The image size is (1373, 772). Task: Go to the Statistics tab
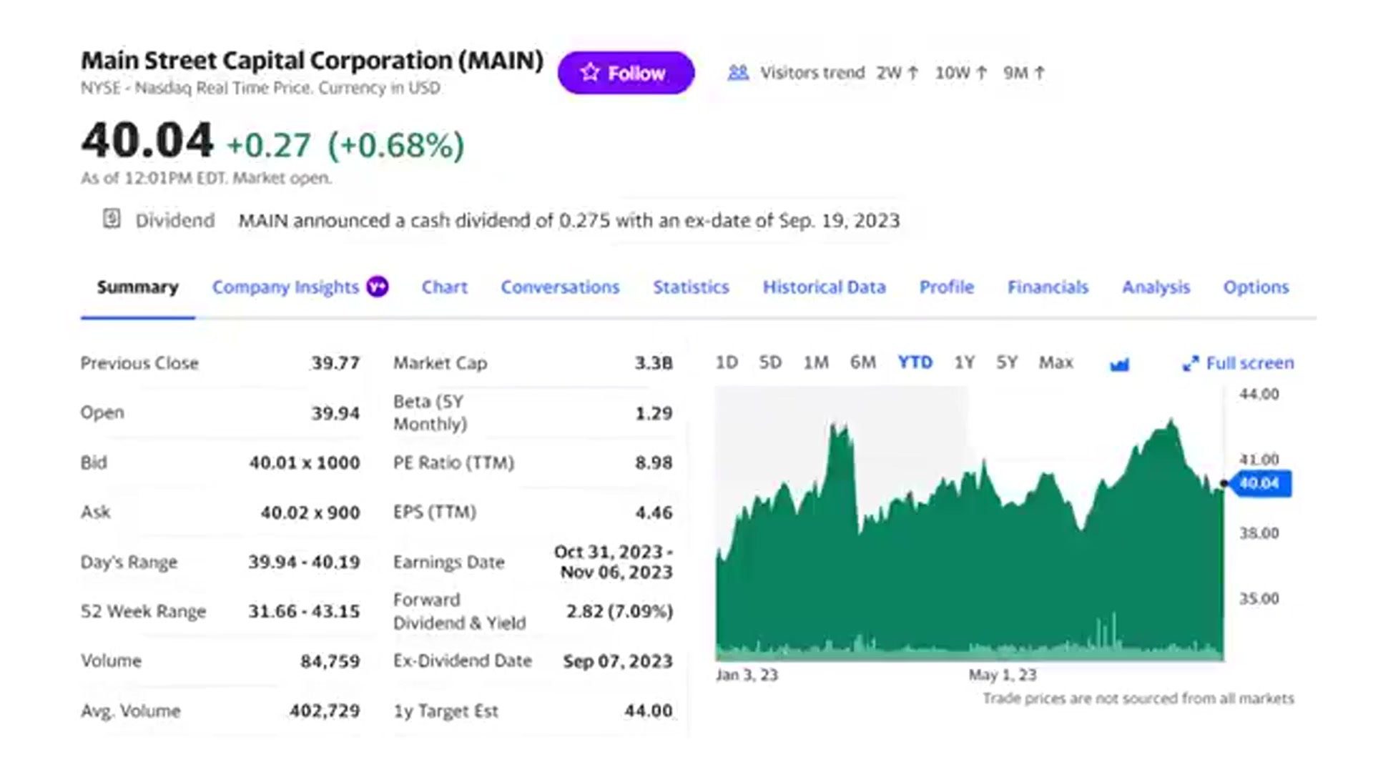coord(691,287)
